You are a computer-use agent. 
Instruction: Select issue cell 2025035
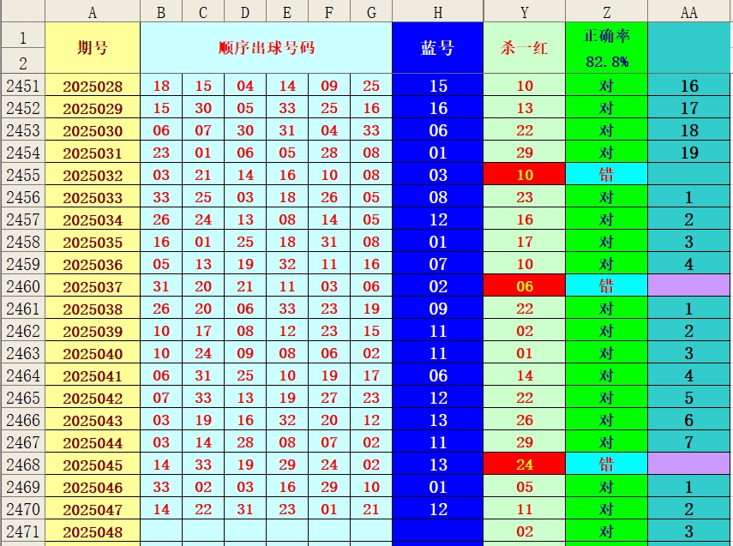93,243
